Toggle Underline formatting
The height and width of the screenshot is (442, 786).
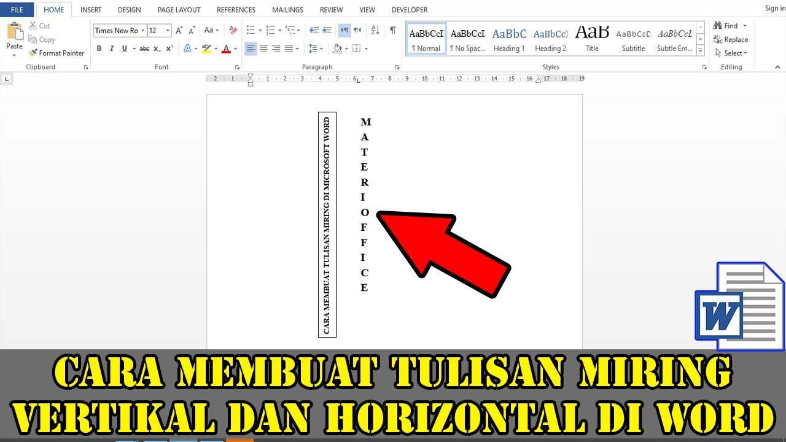125,48
